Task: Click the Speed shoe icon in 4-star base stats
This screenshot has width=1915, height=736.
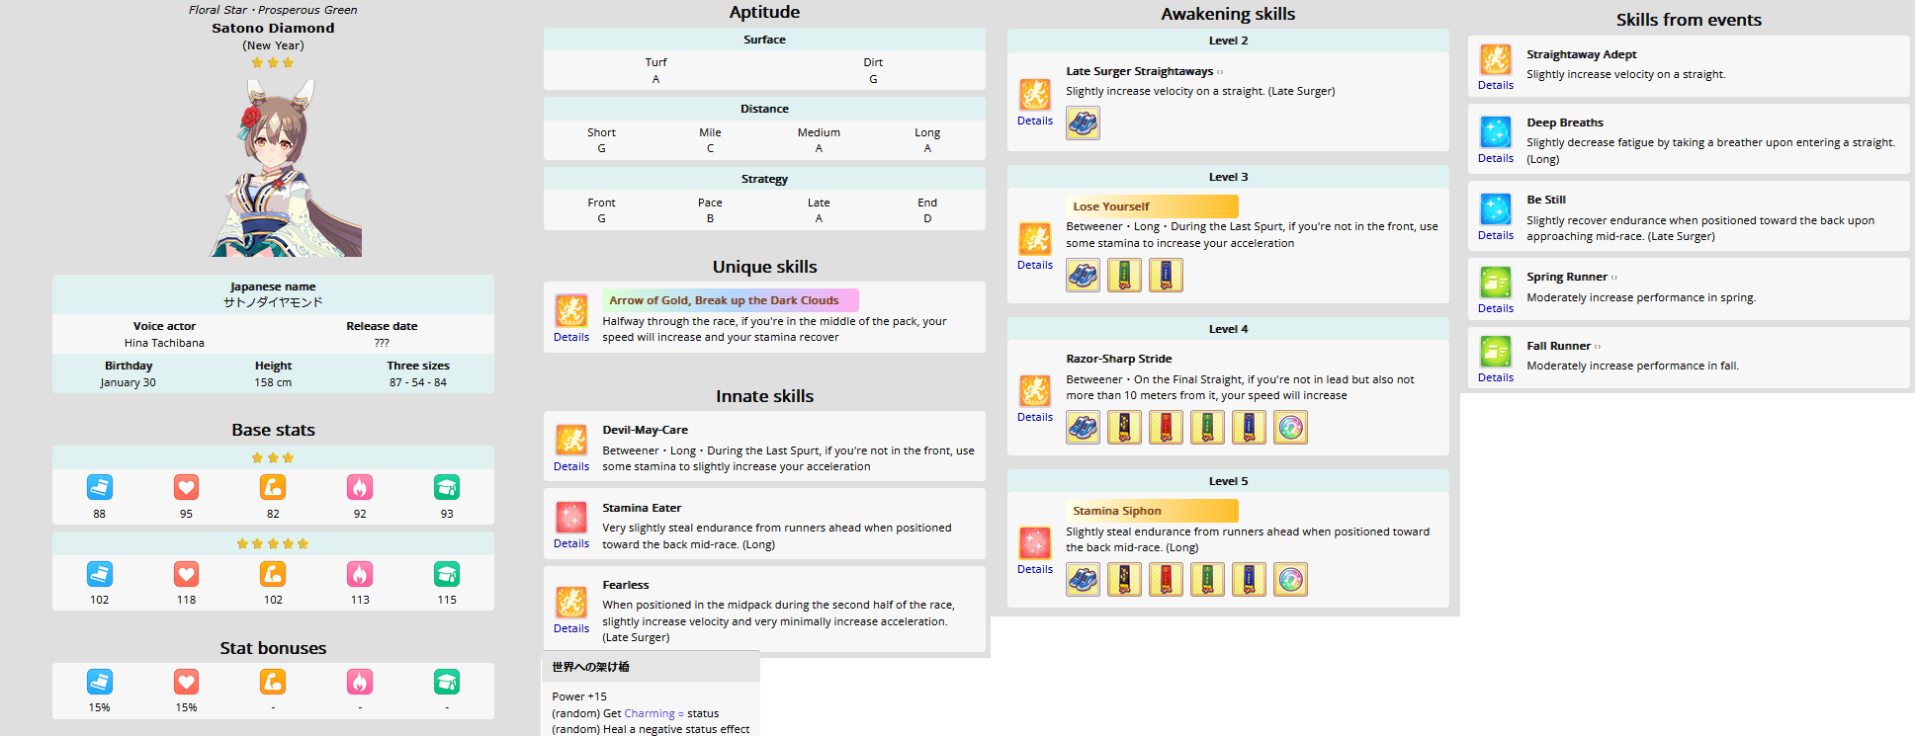Action: click(x=100, y=574)
